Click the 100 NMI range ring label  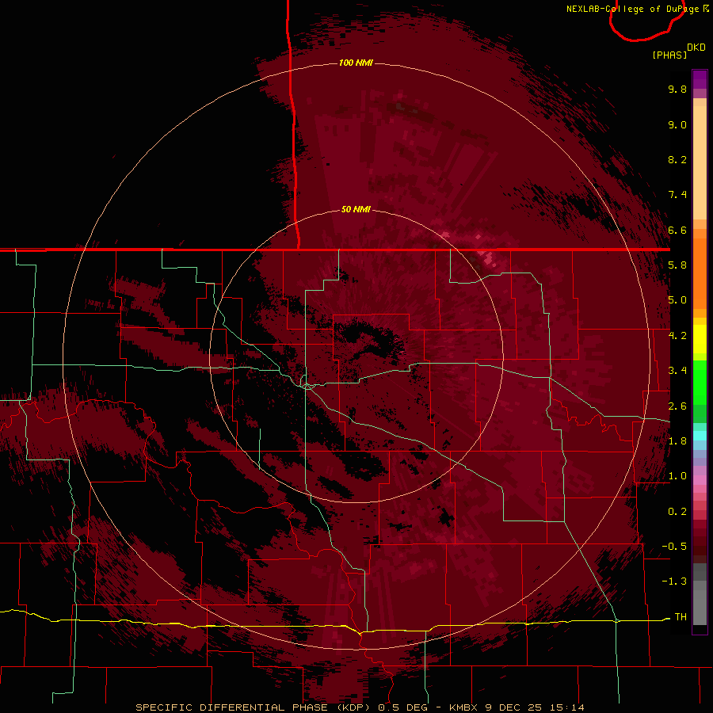click(x=356, y=63)
